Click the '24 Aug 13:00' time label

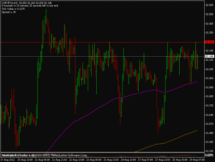(128, 160)
